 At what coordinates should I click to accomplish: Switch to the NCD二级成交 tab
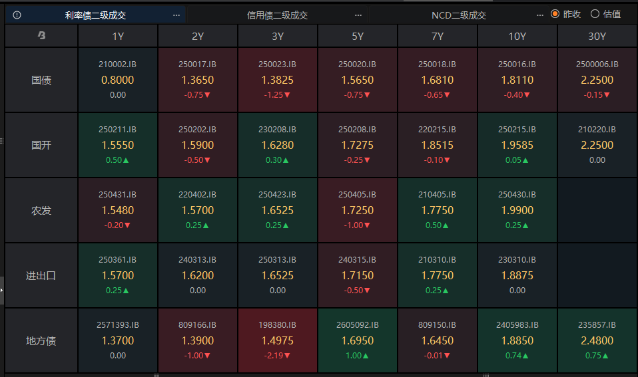(459, 15)
